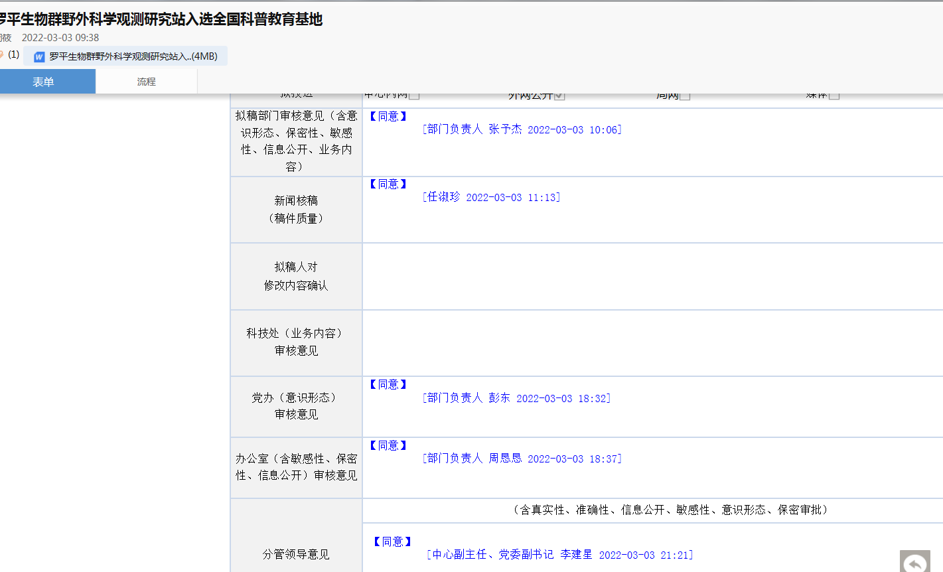This screenshot has height=572, width=943.
Task: Toggle the 局网 checkbox
Action: point(685,96)
